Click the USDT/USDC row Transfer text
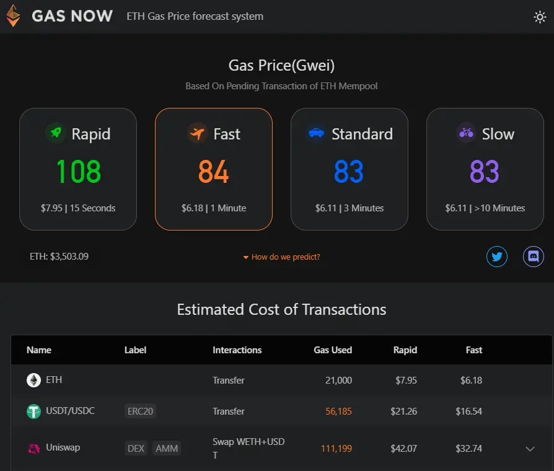The image size is (554, 471). (229, 412)
